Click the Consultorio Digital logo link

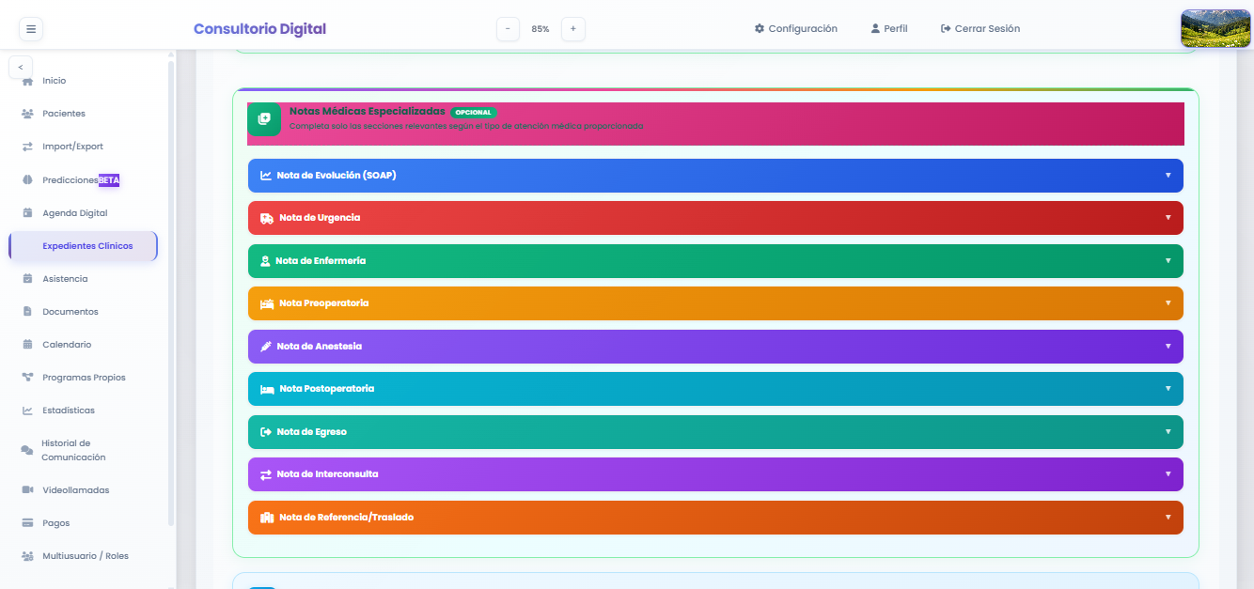[x=259, y=29]
